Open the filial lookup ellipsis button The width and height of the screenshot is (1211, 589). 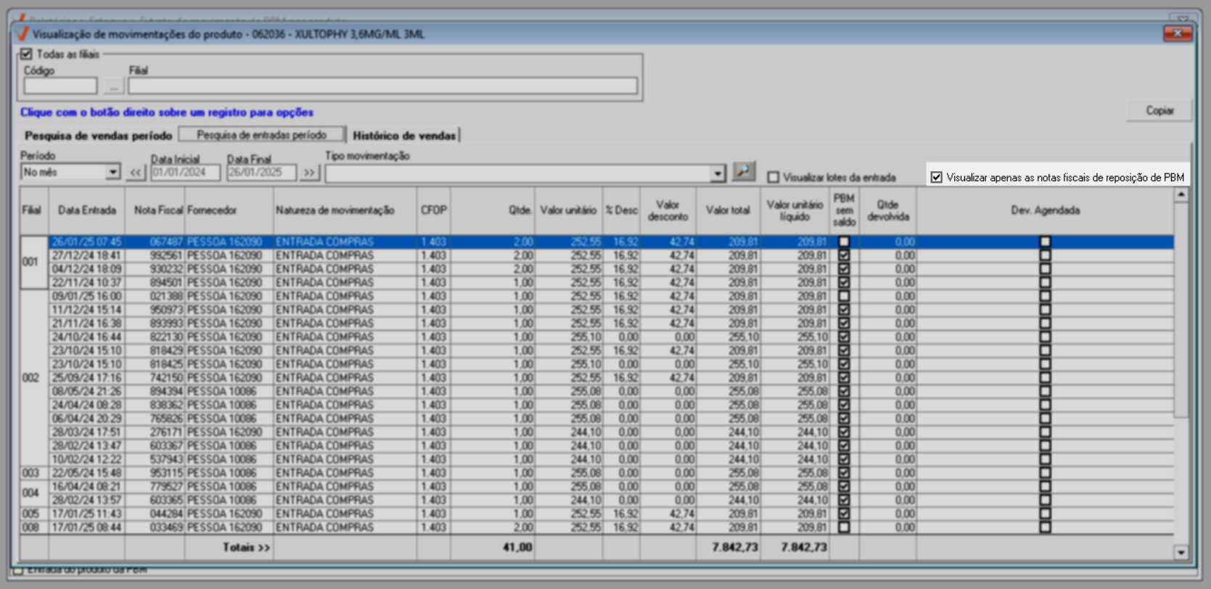point(113,86)
